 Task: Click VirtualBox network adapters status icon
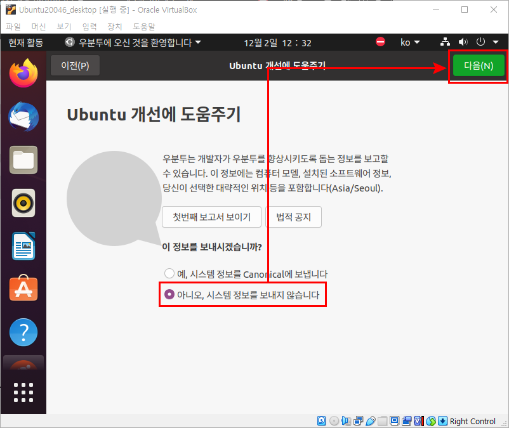[359, 421]
